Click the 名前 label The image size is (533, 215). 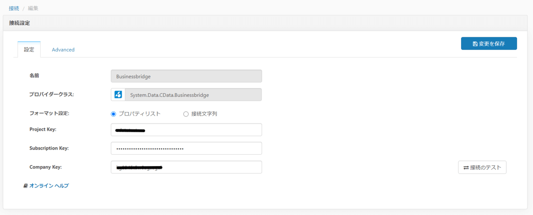(34, 76)
